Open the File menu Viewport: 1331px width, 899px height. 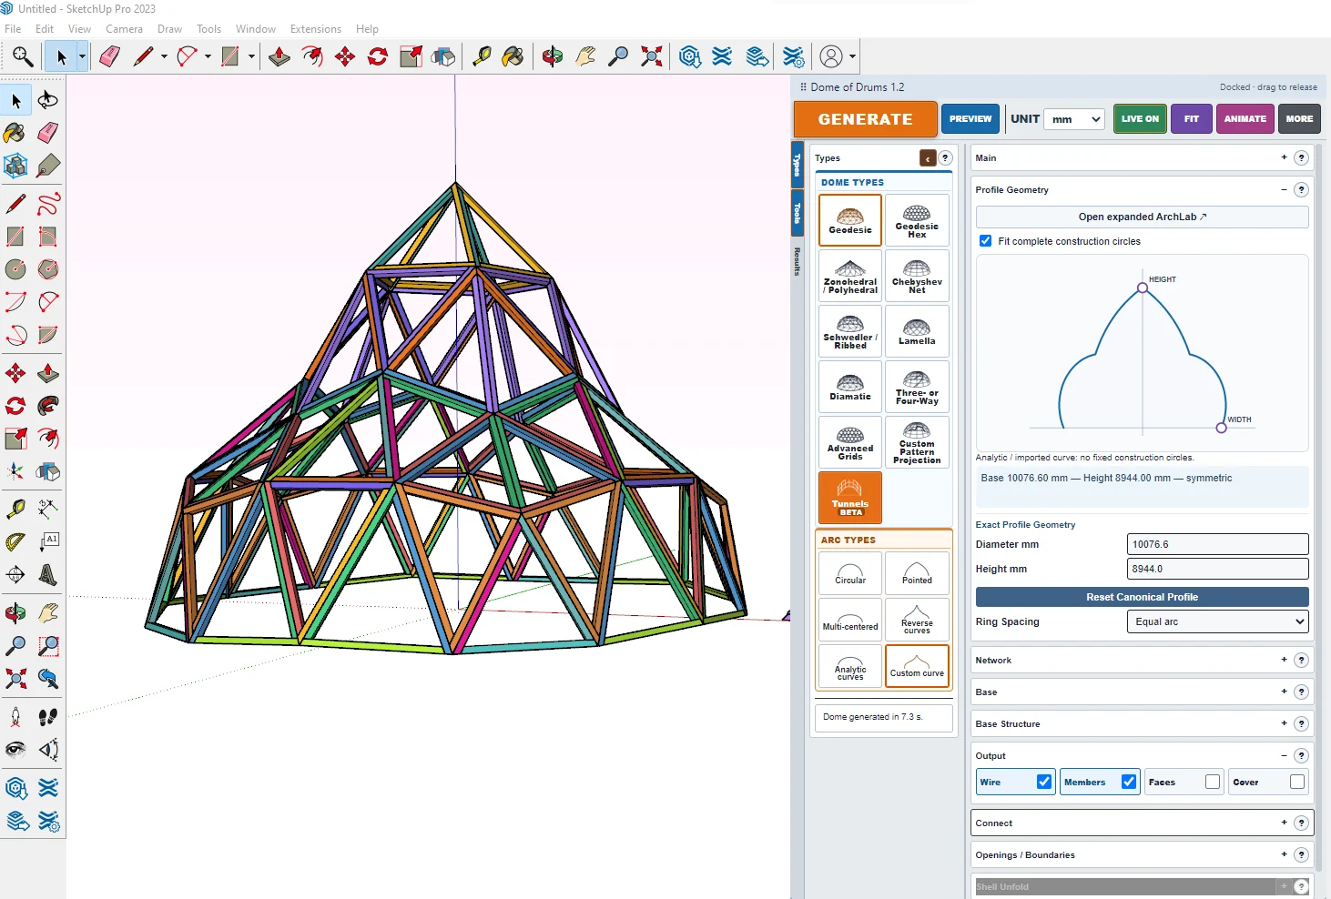pyautogui.click(x=13, y=29)
